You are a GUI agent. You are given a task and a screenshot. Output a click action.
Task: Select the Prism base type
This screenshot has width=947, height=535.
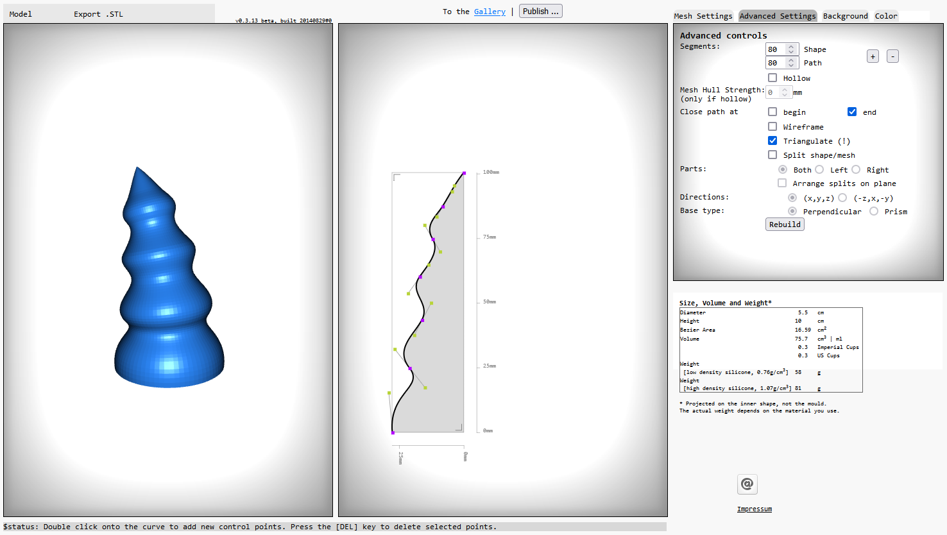pos(874,211)
